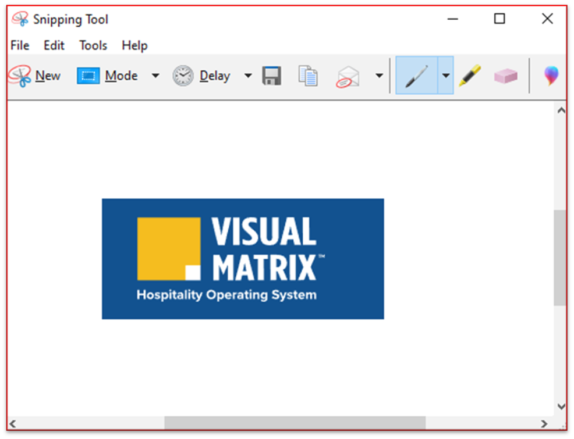Open the Tools menu
574x439 pixels.
pyautogui.click(x=93, y=45)
